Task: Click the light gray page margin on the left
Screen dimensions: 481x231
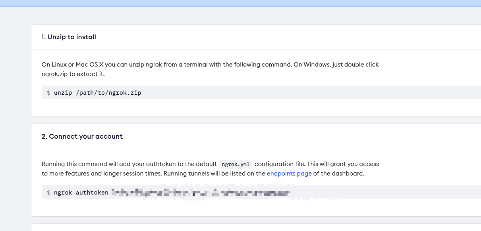Action: coord(15,119)
